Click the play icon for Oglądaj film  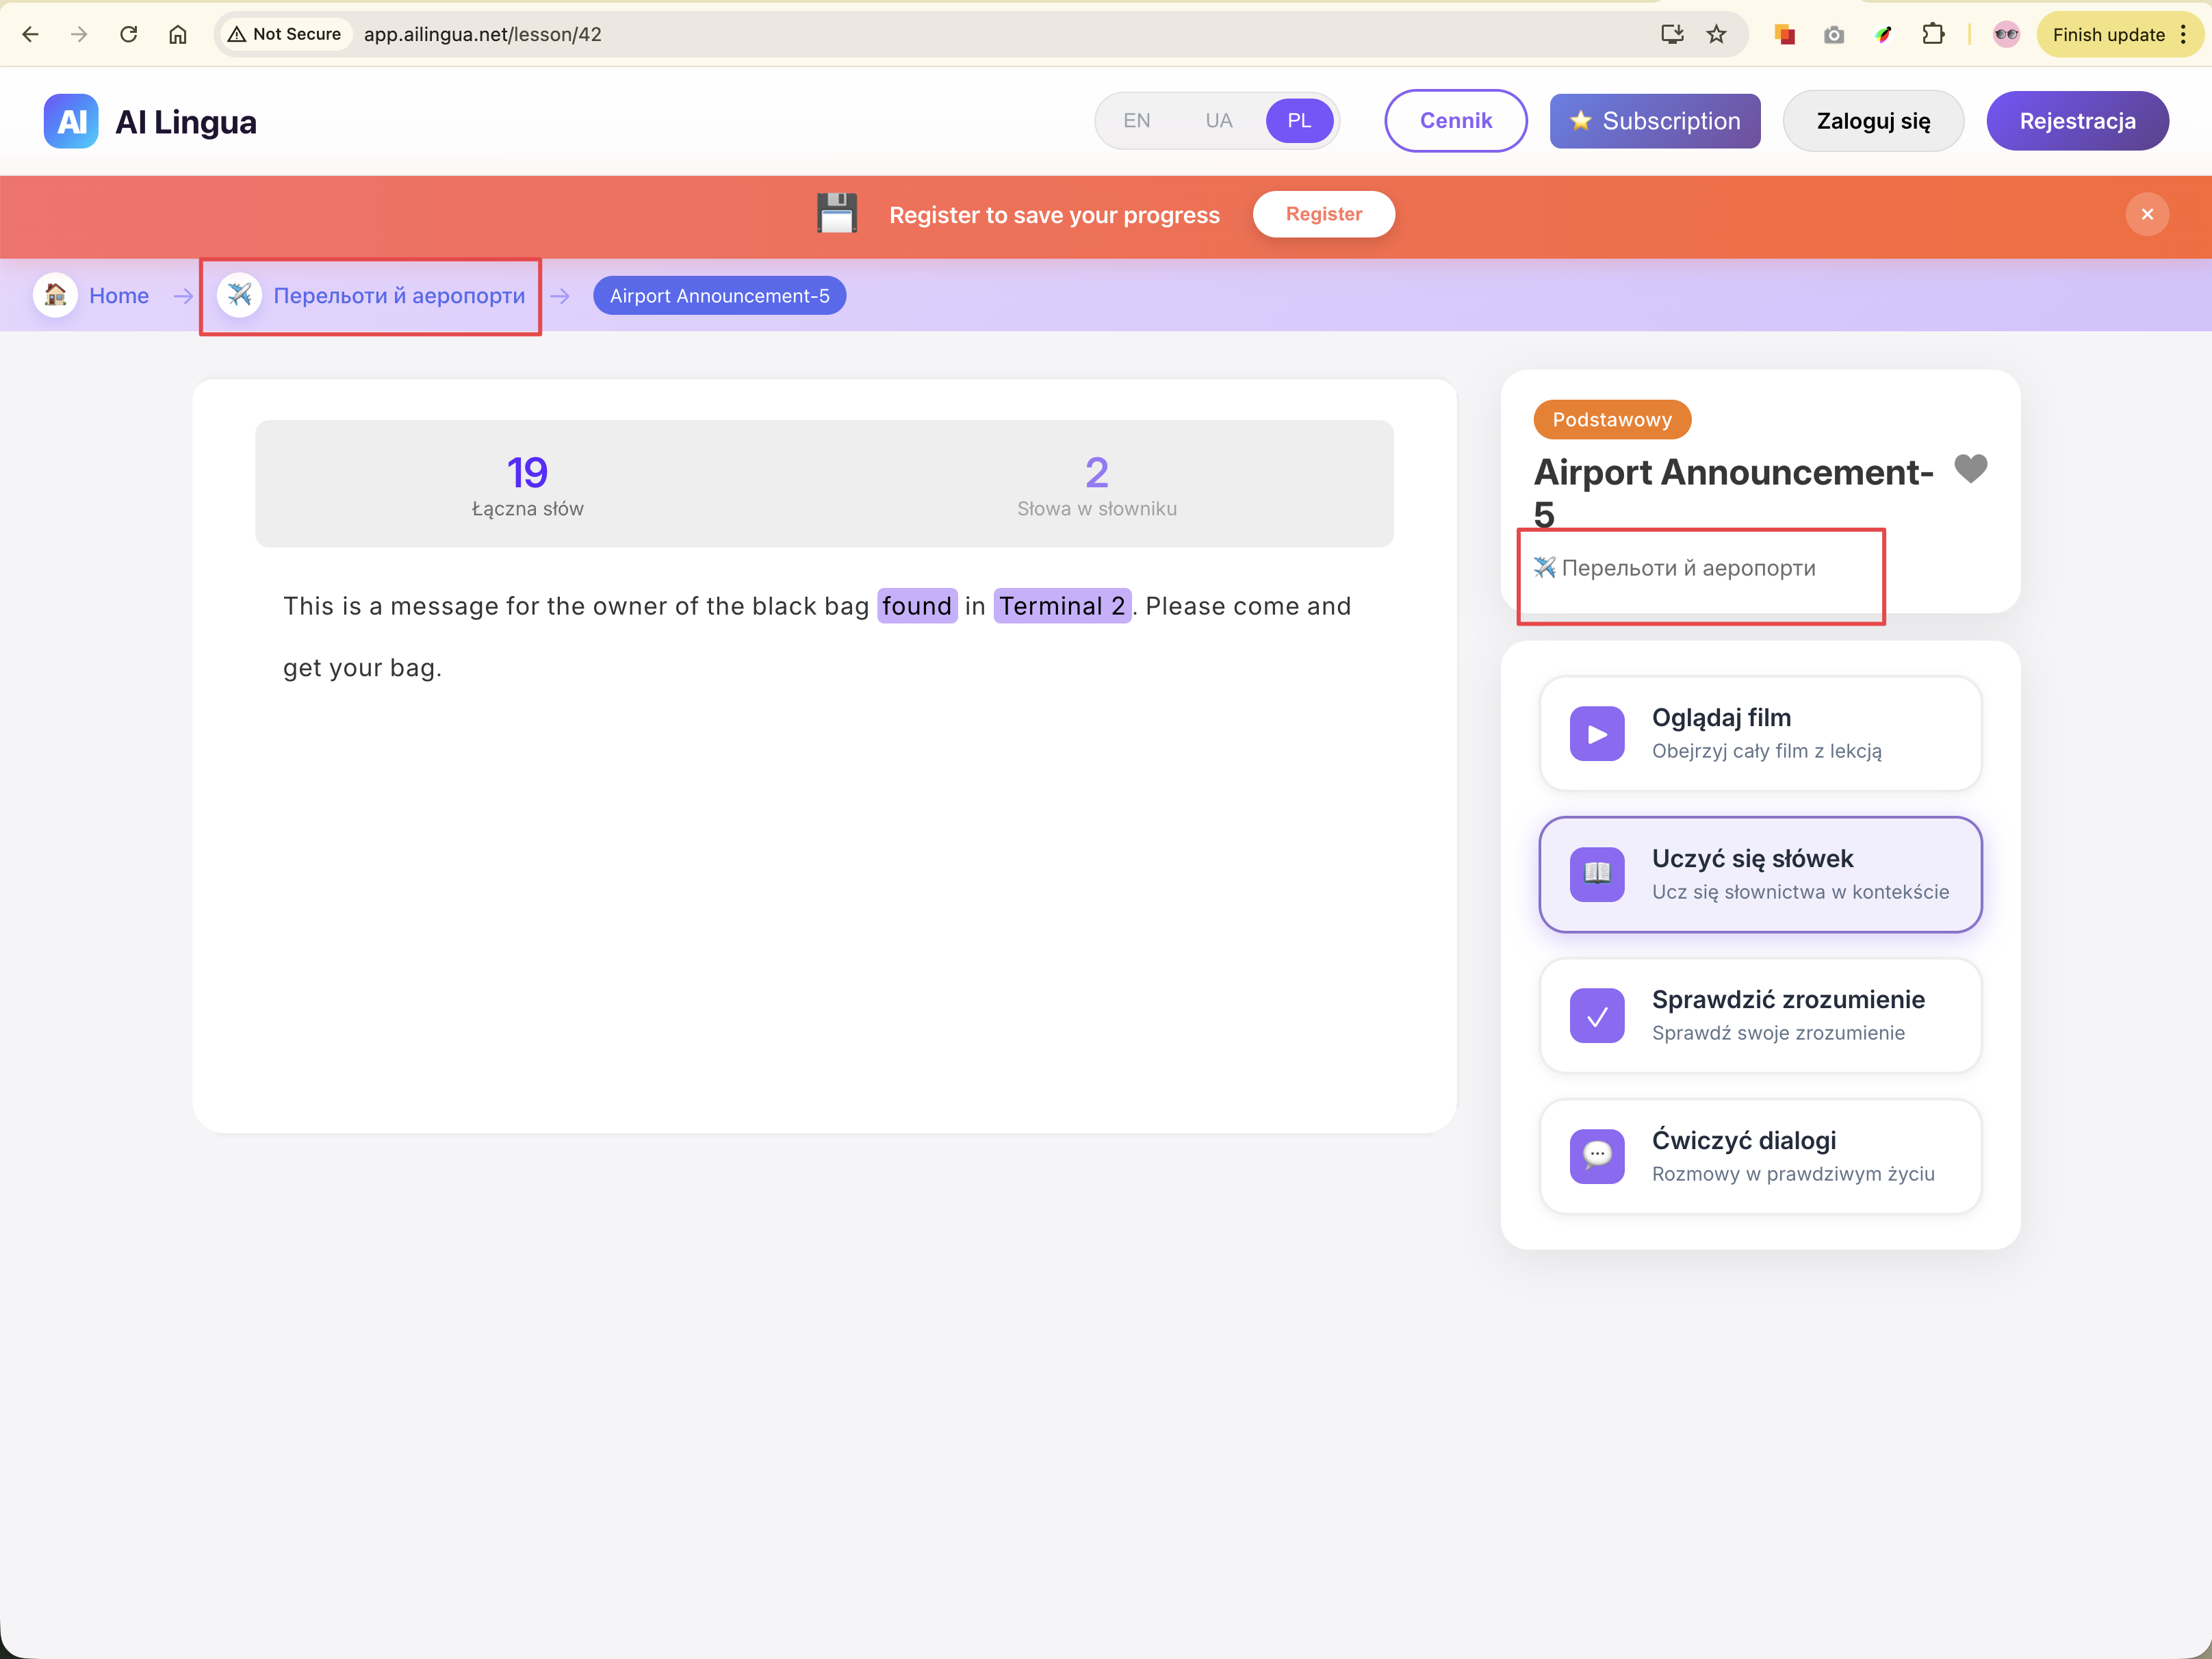click(1597, 734)
